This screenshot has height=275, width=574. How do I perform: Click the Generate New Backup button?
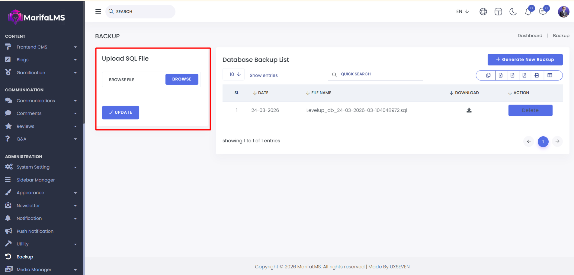pos(525,60)
